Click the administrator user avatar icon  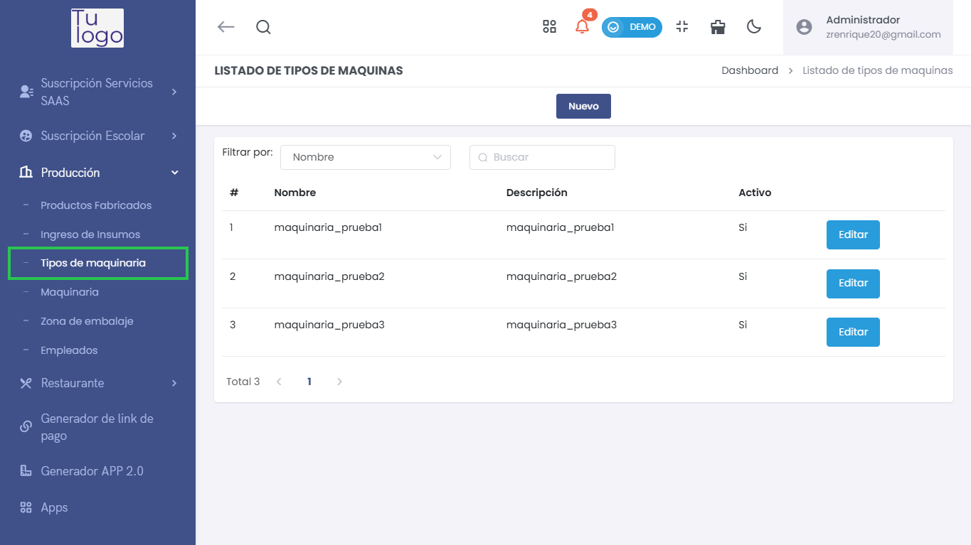804,27
